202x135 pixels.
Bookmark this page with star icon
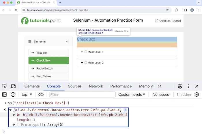click(x=167, y=10)
